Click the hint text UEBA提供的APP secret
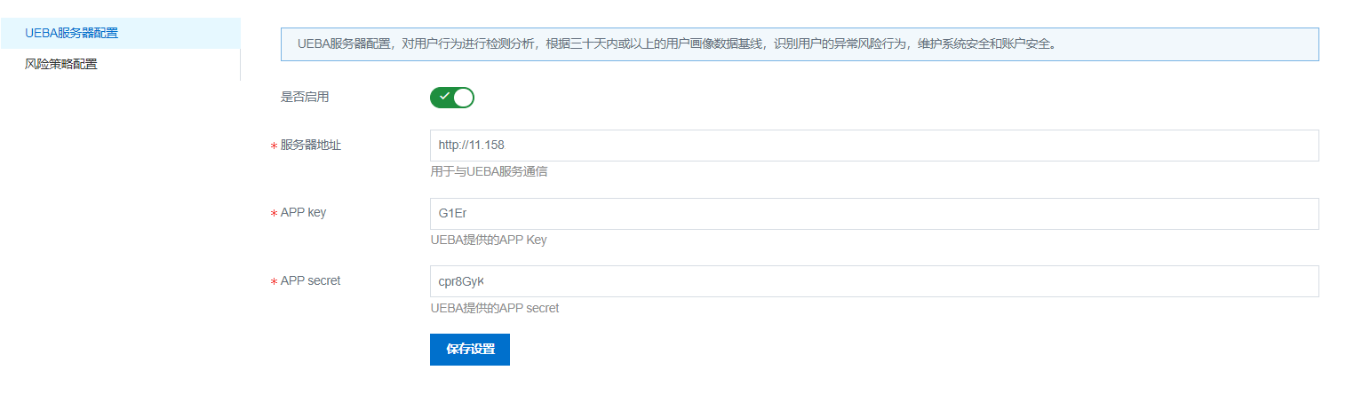This screenshot has width=1346, height=394. [494, 309]
